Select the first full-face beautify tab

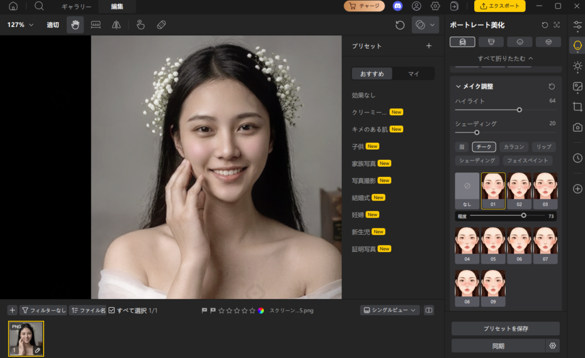(462, 42)
